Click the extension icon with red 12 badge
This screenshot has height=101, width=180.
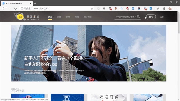(x=145, y=9)
